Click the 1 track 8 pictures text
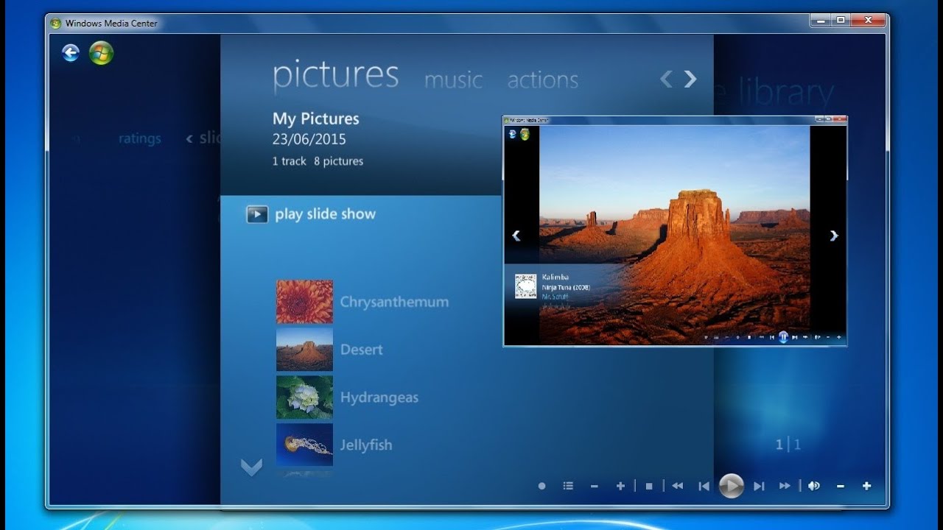The height and width of the screenshot is (530, 943). (318, 161)
